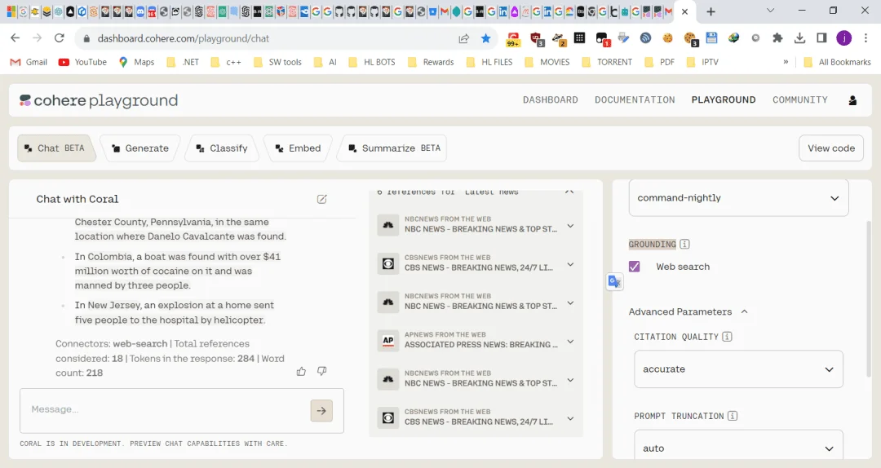
Task: Open the accurate citation quality dropdown
Action: click(738, 369)
